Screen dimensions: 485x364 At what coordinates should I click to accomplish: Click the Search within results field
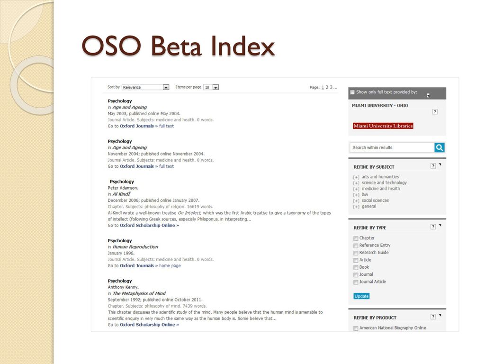(x=392, y=148)
